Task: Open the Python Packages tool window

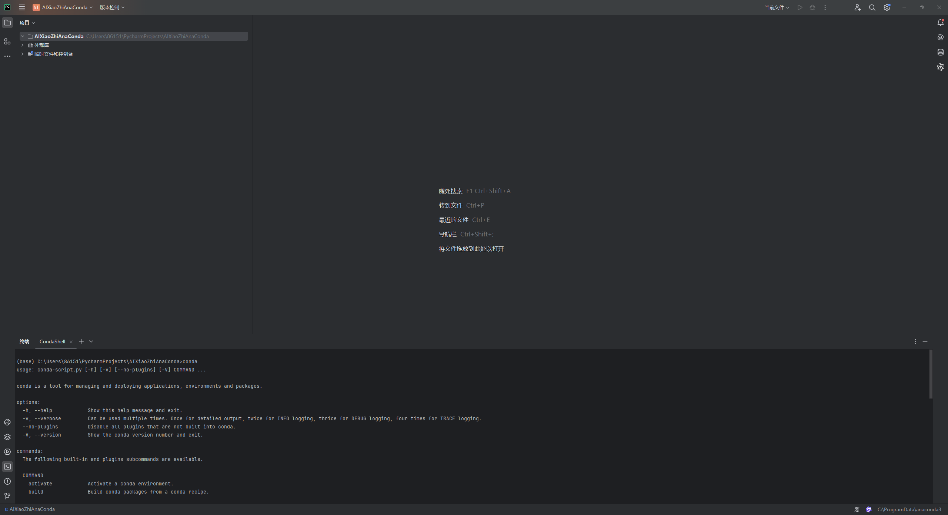Action: coord(7,437)
